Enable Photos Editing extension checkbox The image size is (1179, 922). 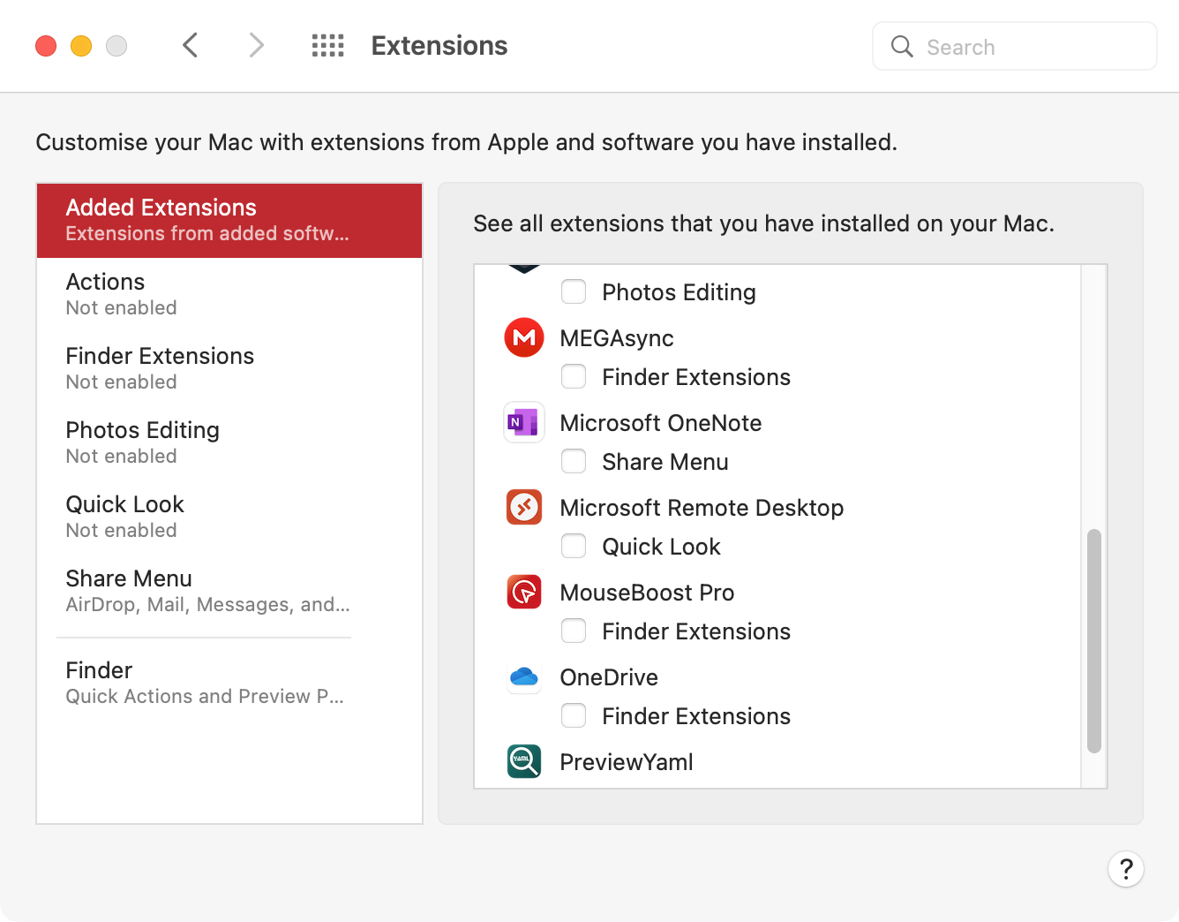point(574,291)
